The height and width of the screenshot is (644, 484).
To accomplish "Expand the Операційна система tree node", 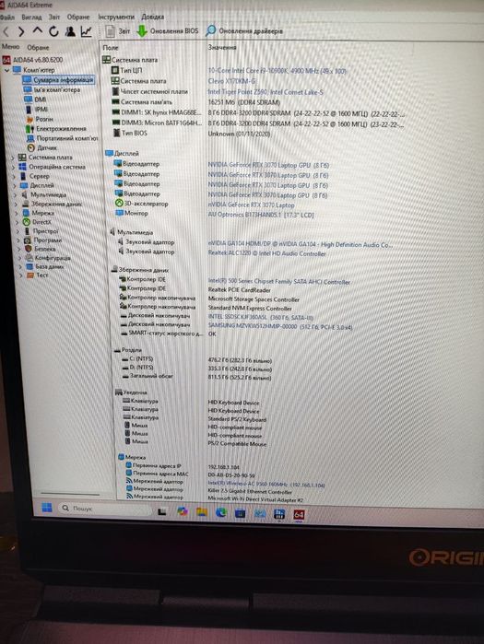I will point(14,167).
